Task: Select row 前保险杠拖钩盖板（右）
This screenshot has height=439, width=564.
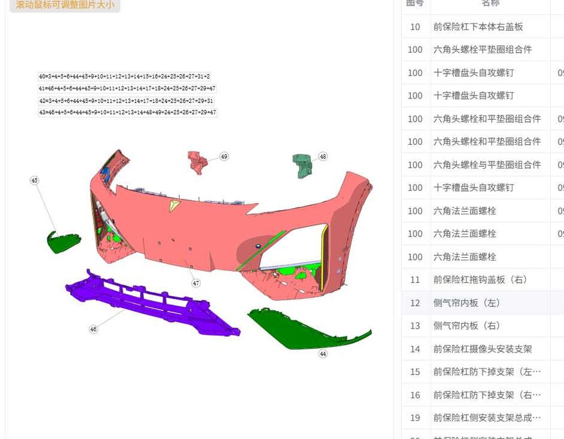Action: [483, 280]
